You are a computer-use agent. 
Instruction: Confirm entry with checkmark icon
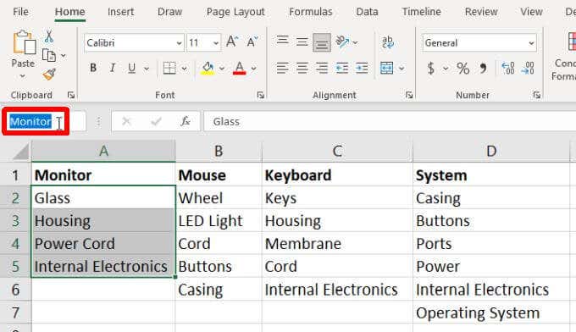click(156, 121)
